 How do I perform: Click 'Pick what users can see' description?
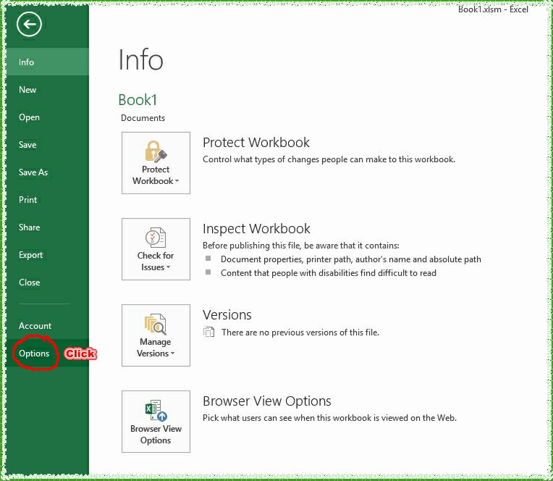coord(329,417)
